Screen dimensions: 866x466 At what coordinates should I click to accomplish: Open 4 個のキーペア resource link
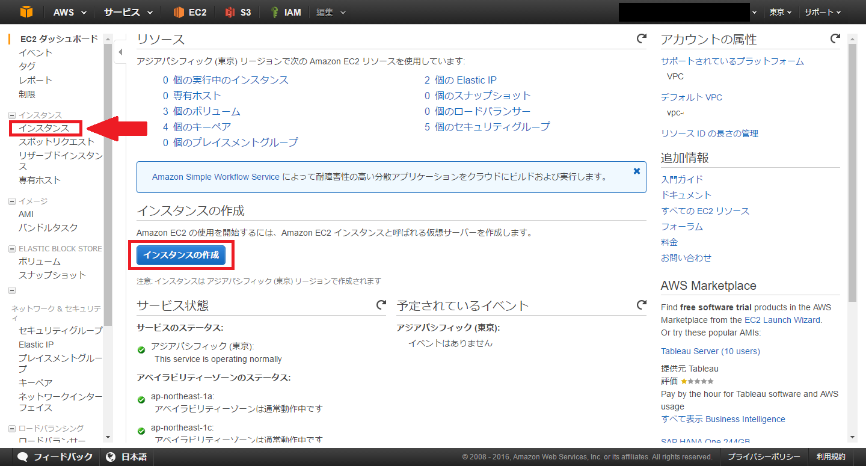coord(197,127)
